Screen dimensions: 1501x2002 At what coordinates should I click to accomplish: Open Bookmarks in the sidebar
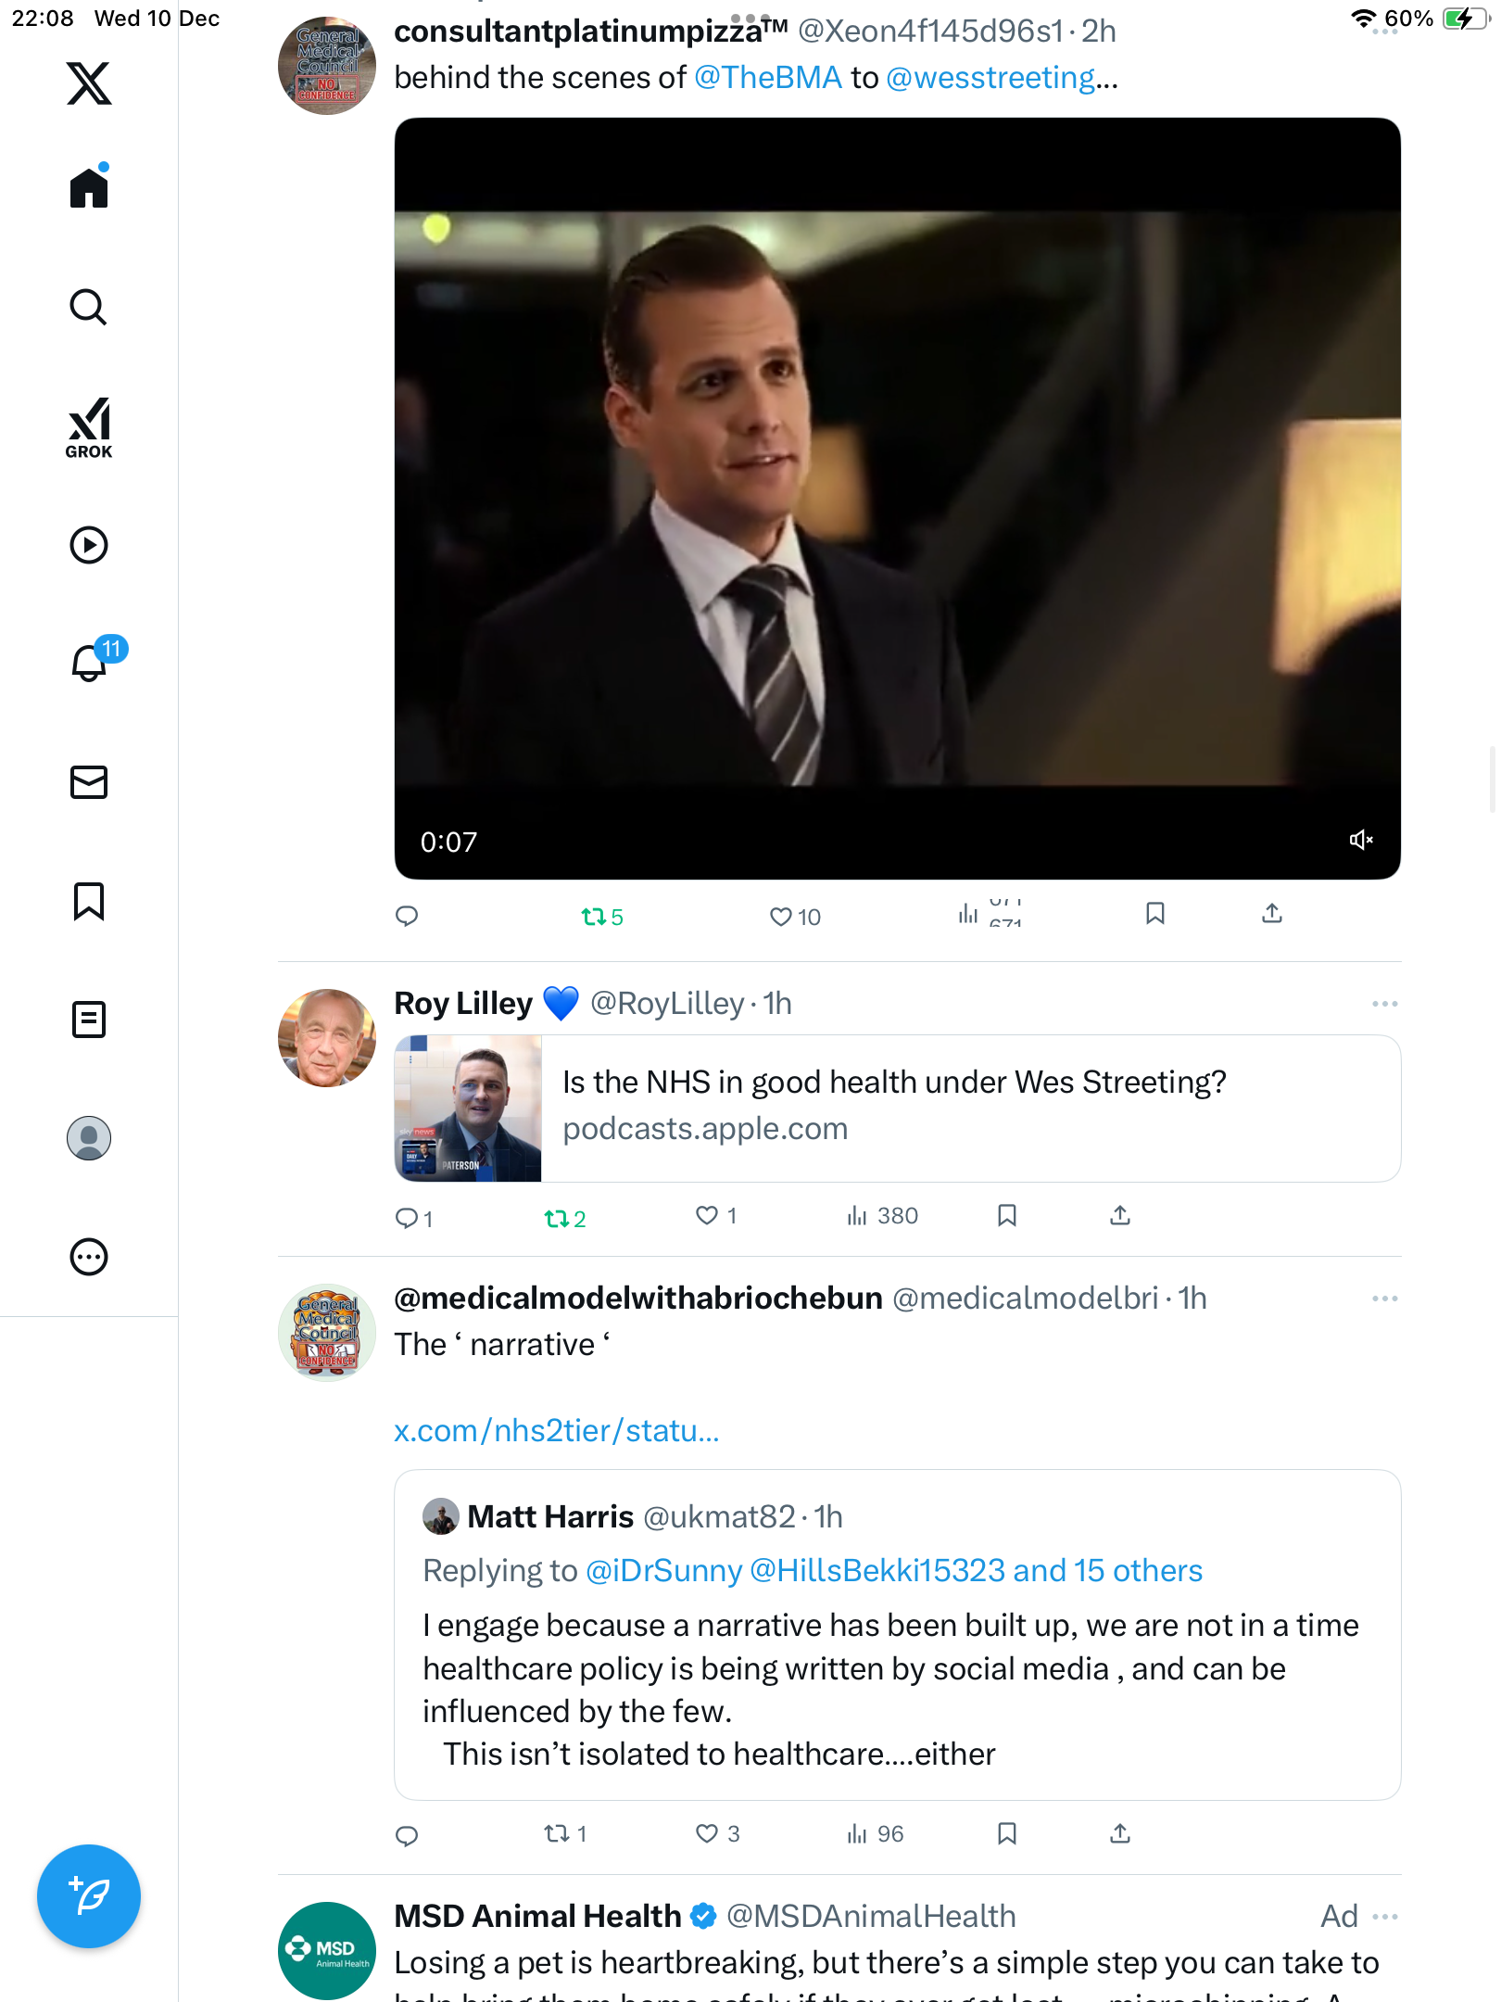coord(89,901)
